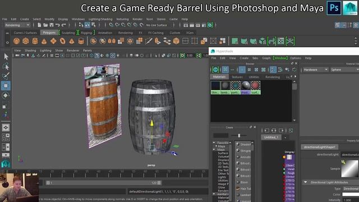Create a Lambert material from list
The height and width of the screenshot is (202, 359).
click(243, 195)
